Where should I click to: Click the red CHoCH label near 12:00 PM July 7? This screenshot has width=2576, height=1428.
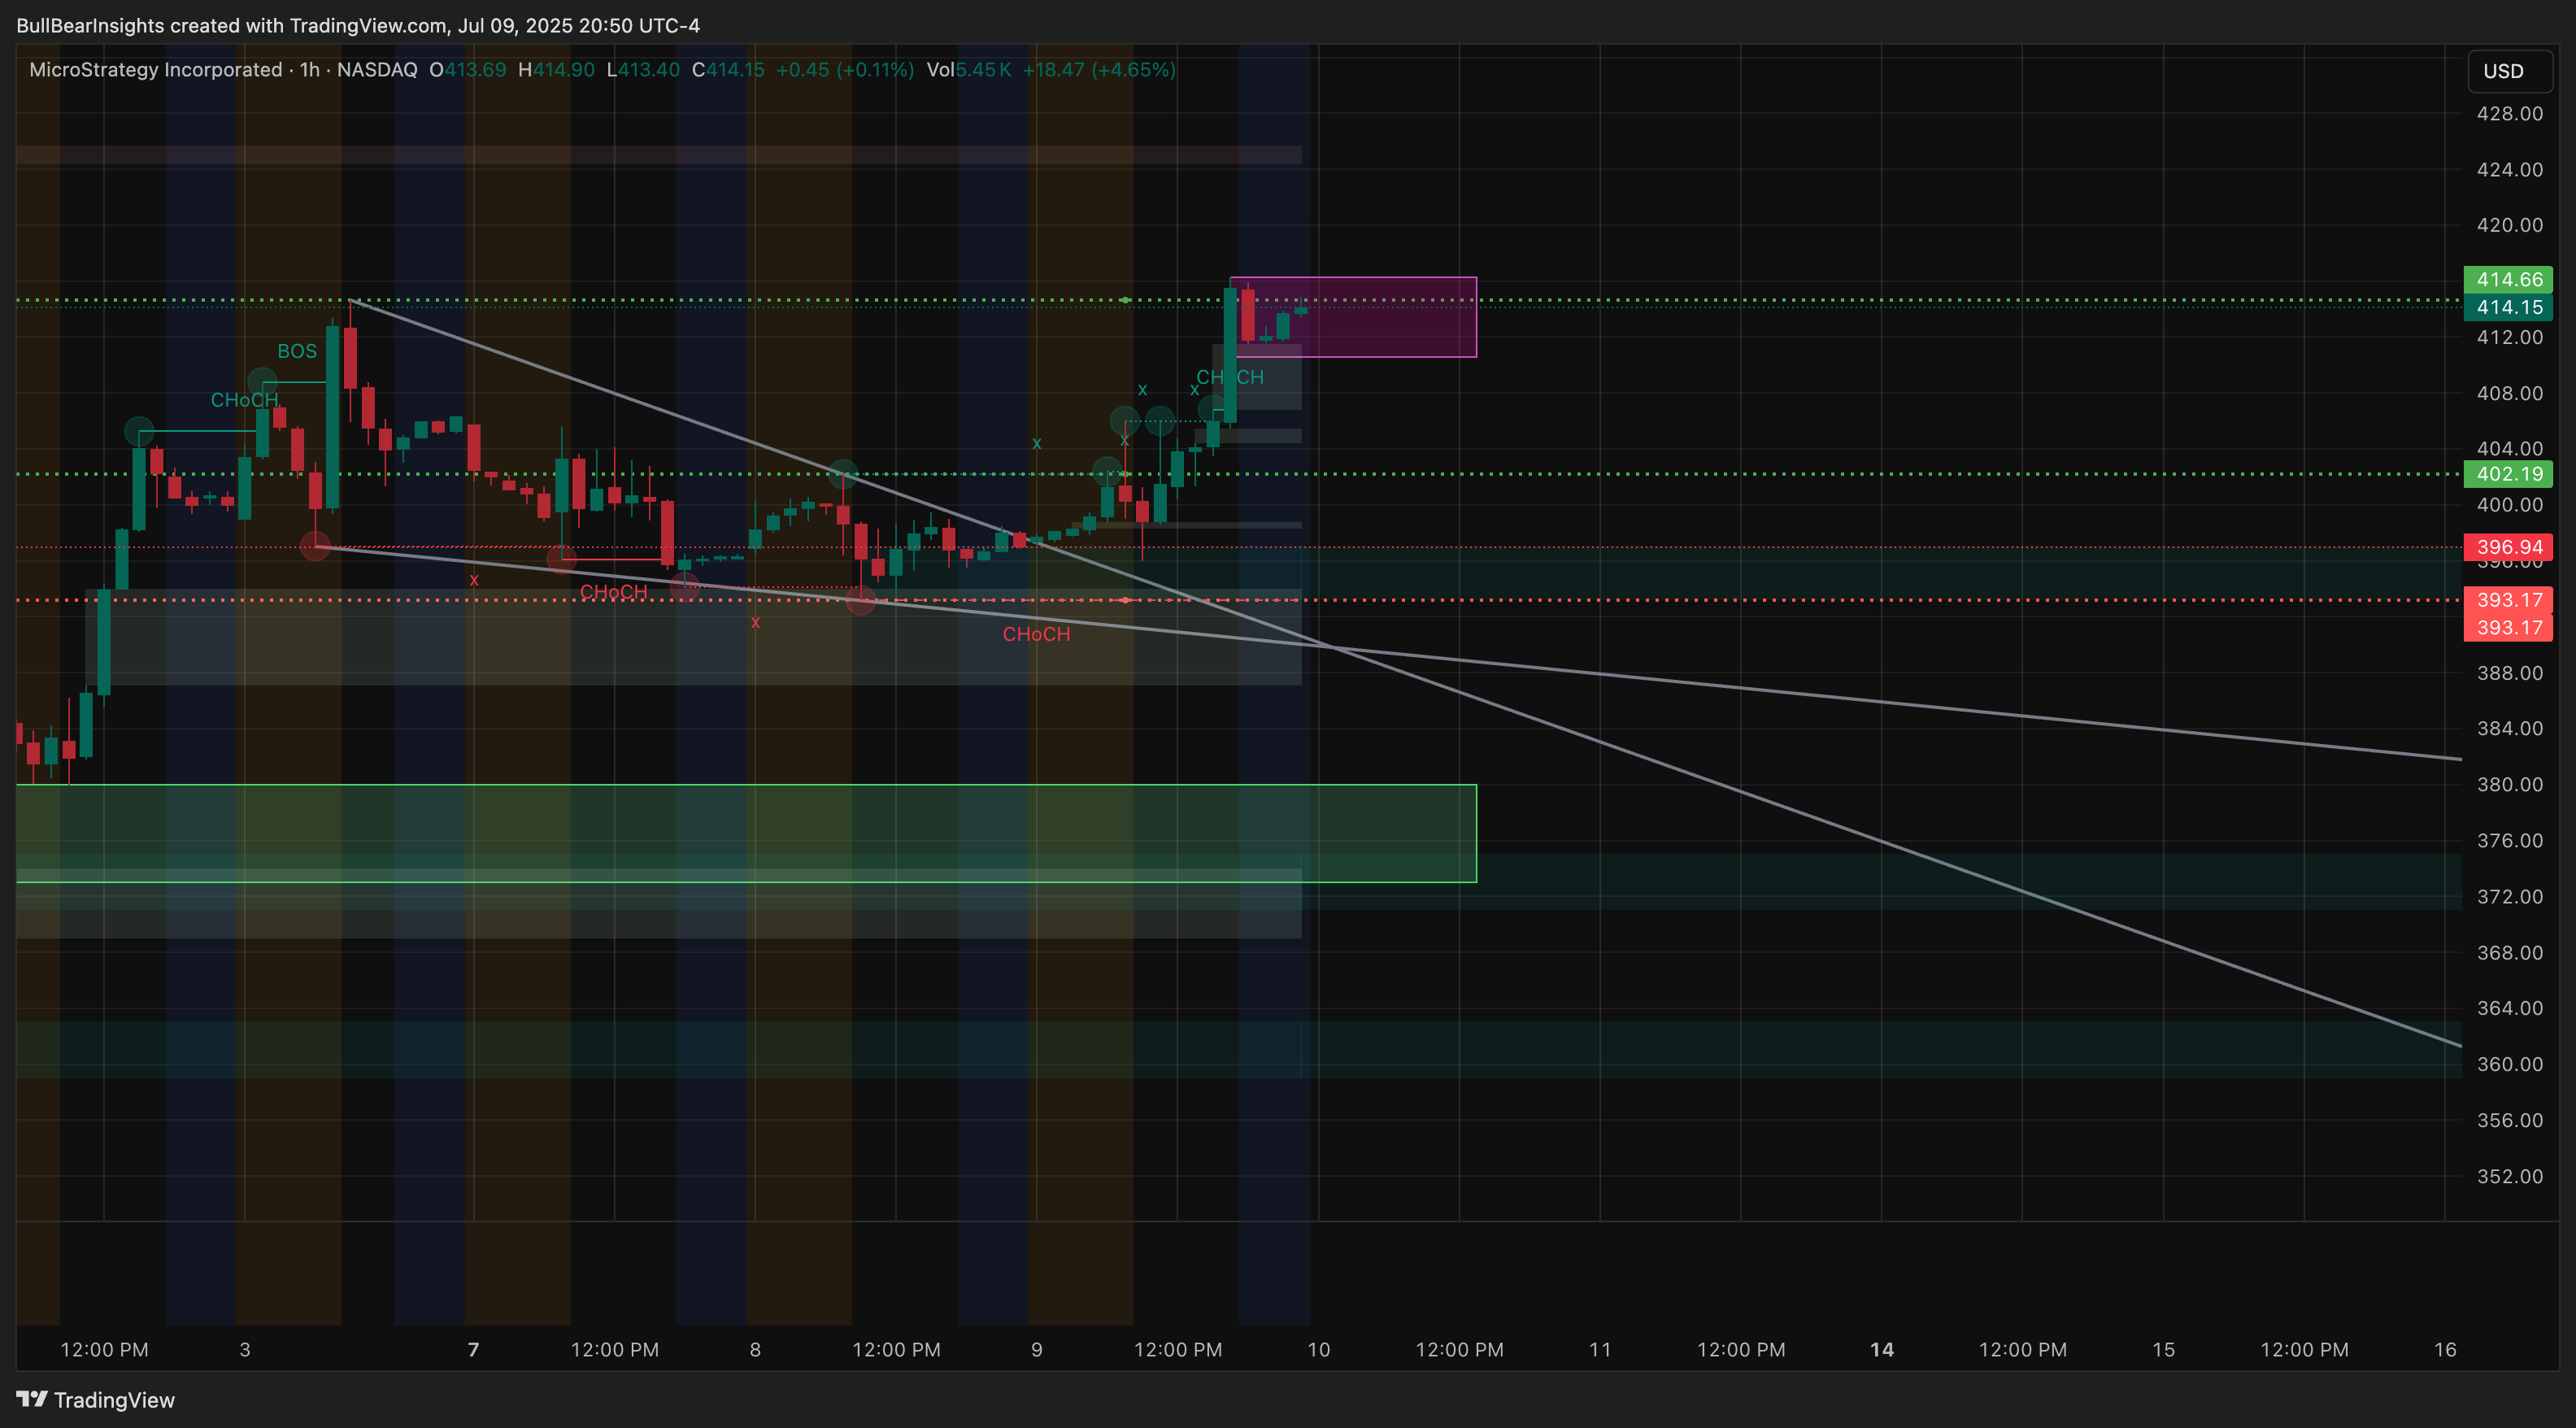(x=613, y=592)
